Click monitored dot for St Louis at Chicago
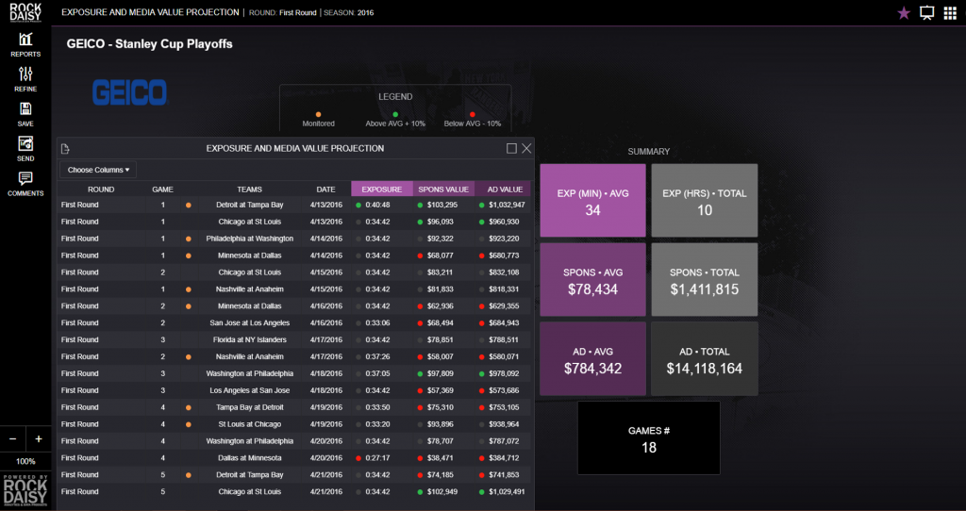The image size is (966, 511). [x=188, y=424]
